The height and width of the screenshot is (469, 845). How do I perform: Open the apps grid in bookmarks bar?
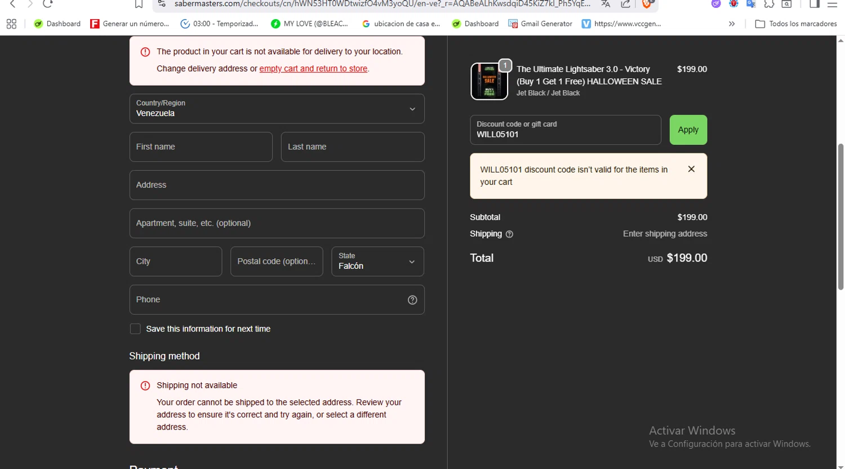[x=11, y=24]
